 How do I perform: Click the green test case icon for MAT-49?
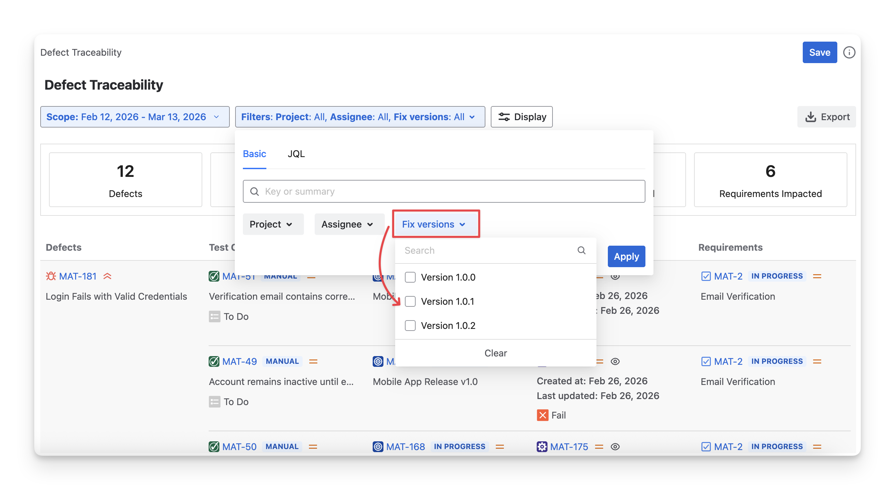point(214,361)
